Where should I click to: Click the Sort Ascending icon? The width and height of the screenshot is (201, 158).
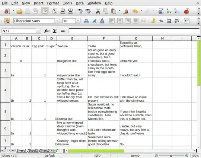[169, 11]
